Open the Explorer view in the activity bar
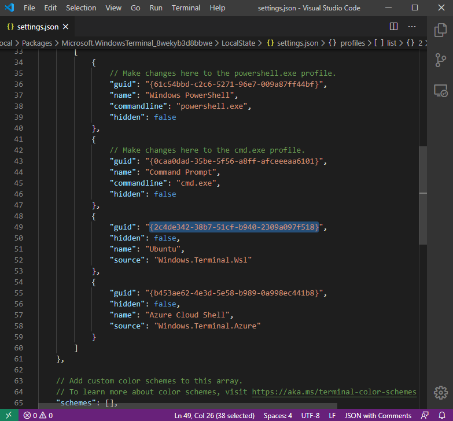This screenshot has width=453, height=421. point(440,29)
